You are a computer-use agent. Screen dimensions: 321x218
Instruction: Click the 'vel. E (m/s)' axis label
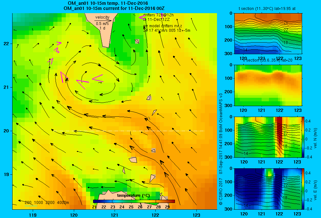pos(315,190)
